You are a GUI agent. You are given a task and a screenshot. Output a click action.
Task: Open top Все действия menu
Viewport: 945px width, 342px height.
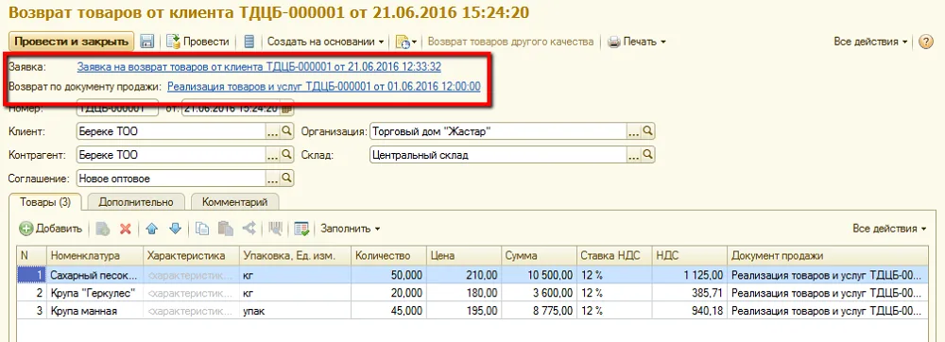[871, 42]
